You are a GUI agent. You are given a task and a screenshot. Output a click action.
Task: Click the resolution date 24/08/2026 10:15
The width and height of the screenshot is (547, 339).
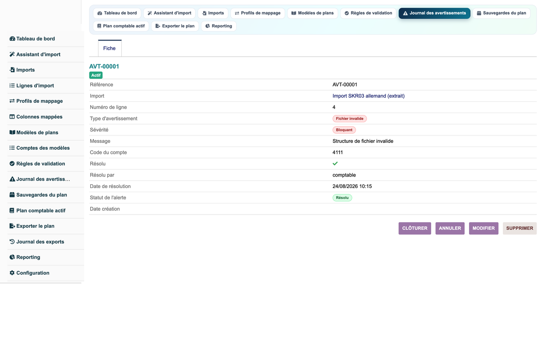click(x=352, y=186)
